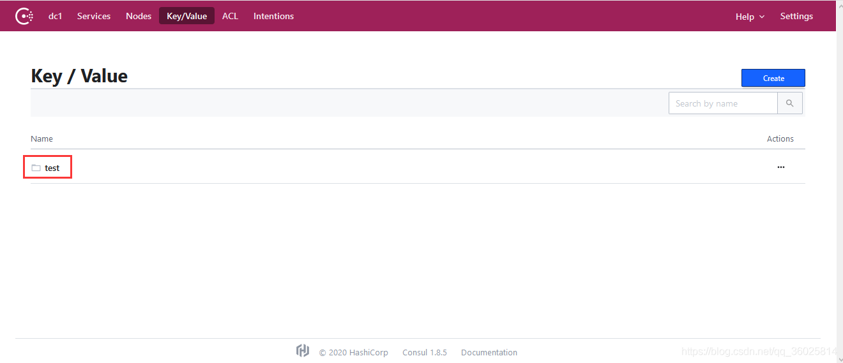
Task: Focus the Search by name field
Action: [x=723, y=103]
